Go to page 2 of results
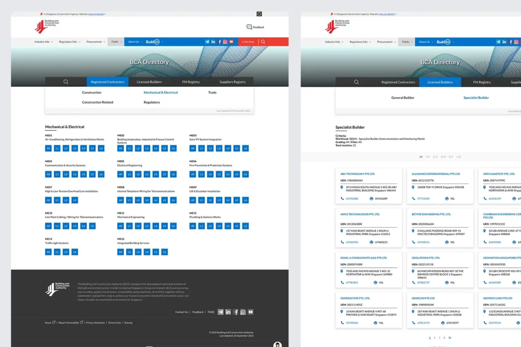Image resolution: width=521 pixels, height=347 pixels. (434, 337)
